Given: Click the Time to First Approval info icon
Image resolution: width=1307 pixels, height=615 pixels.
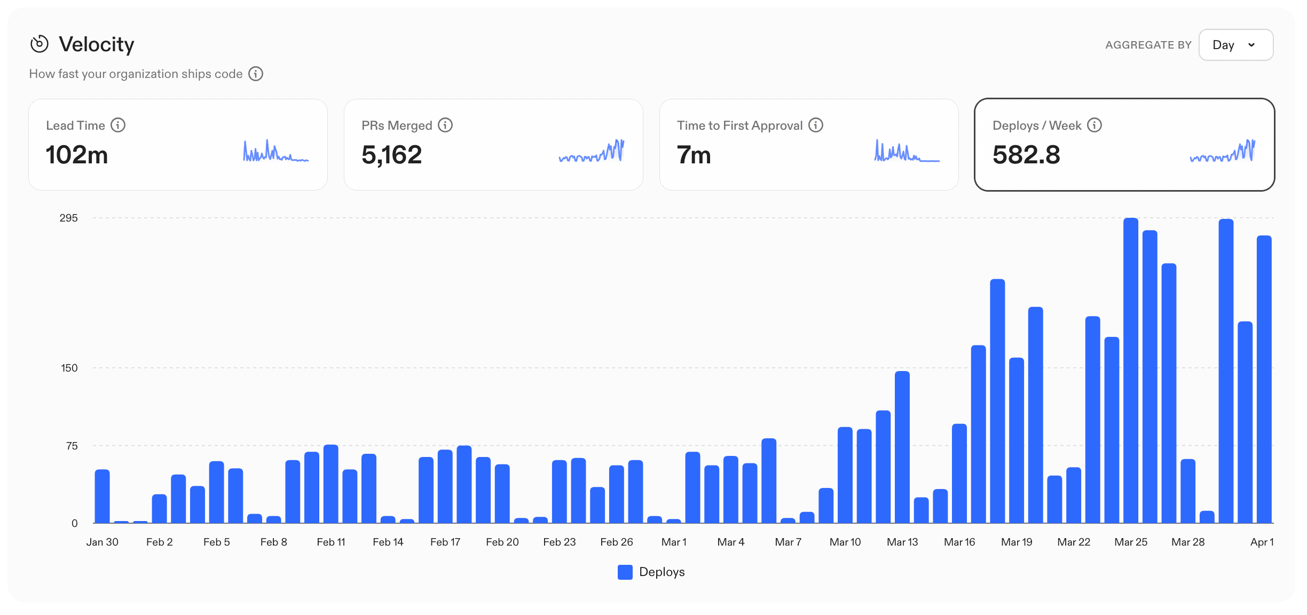Looking at the screenshot, I should (x=816, y=125).
